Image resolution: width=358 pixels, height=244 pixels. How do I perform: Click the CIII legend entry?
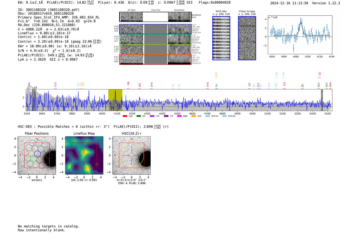(x=169, y=116)
